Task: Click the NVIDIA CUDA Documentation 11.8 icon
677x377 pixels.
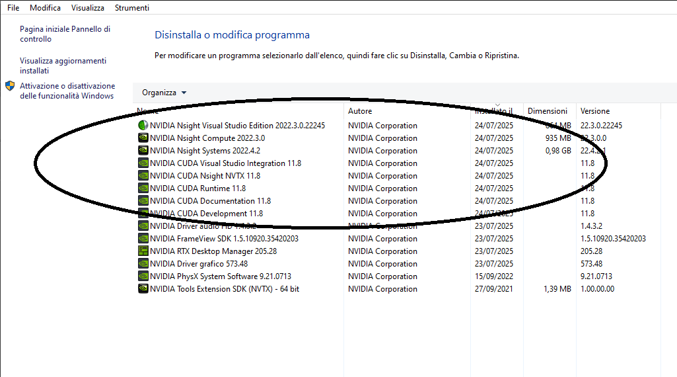Action: [x=143, y=200]
